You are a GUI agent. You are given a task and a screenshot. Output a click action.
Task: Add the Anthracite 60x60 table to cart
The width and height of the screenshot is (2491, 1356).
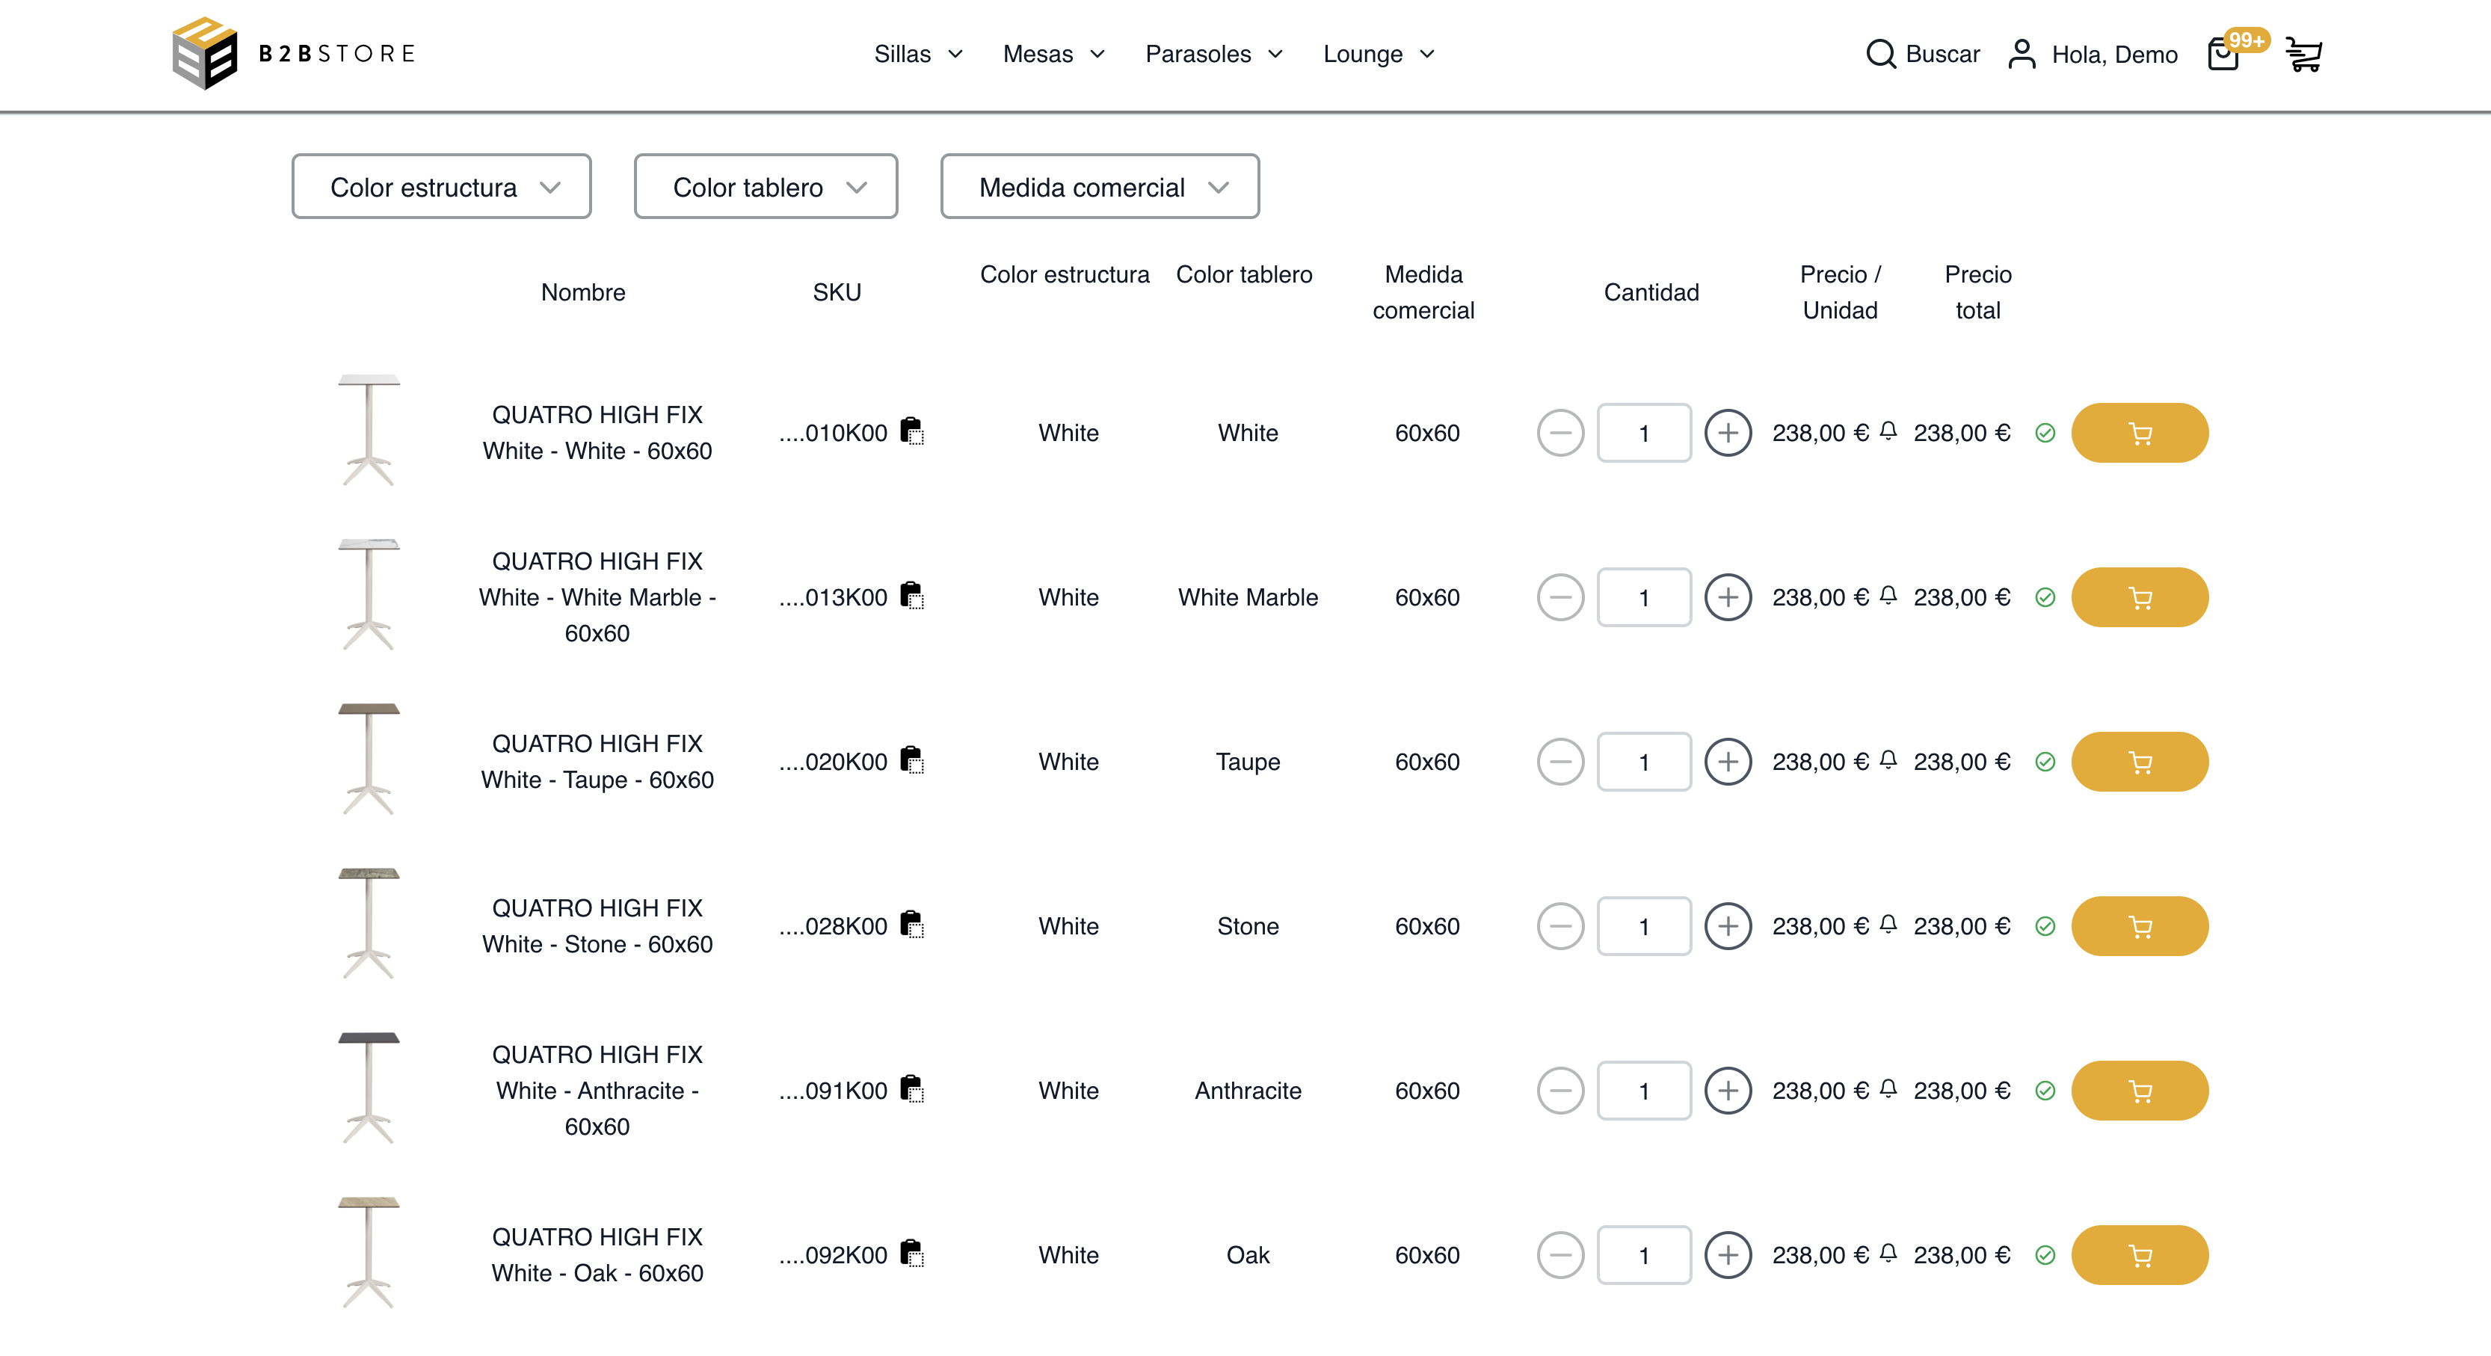2140,1090
